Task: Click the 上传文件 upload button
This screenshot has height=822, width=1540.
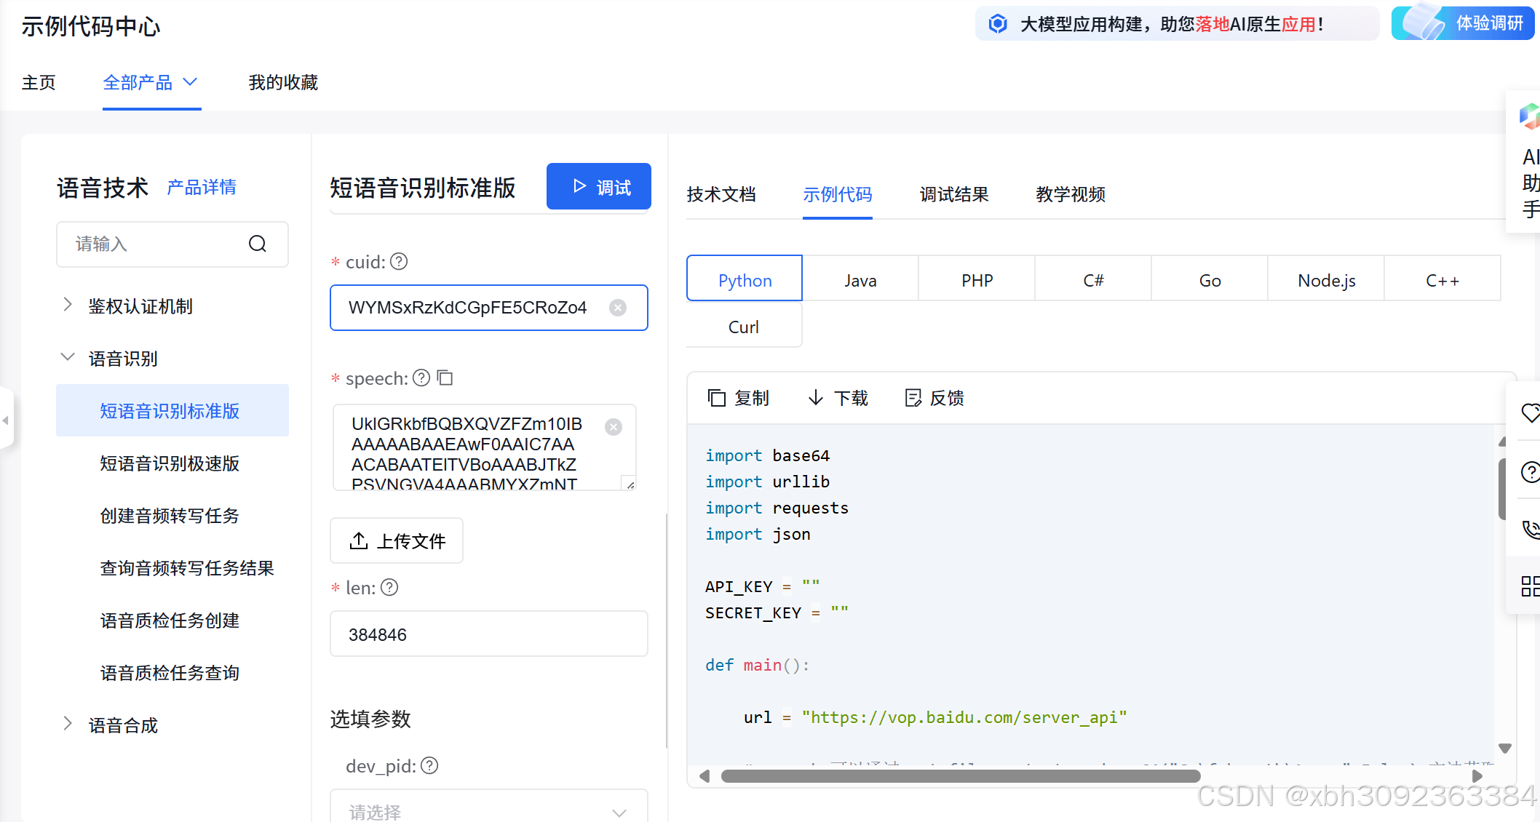Action: click(x=397, y=540)
